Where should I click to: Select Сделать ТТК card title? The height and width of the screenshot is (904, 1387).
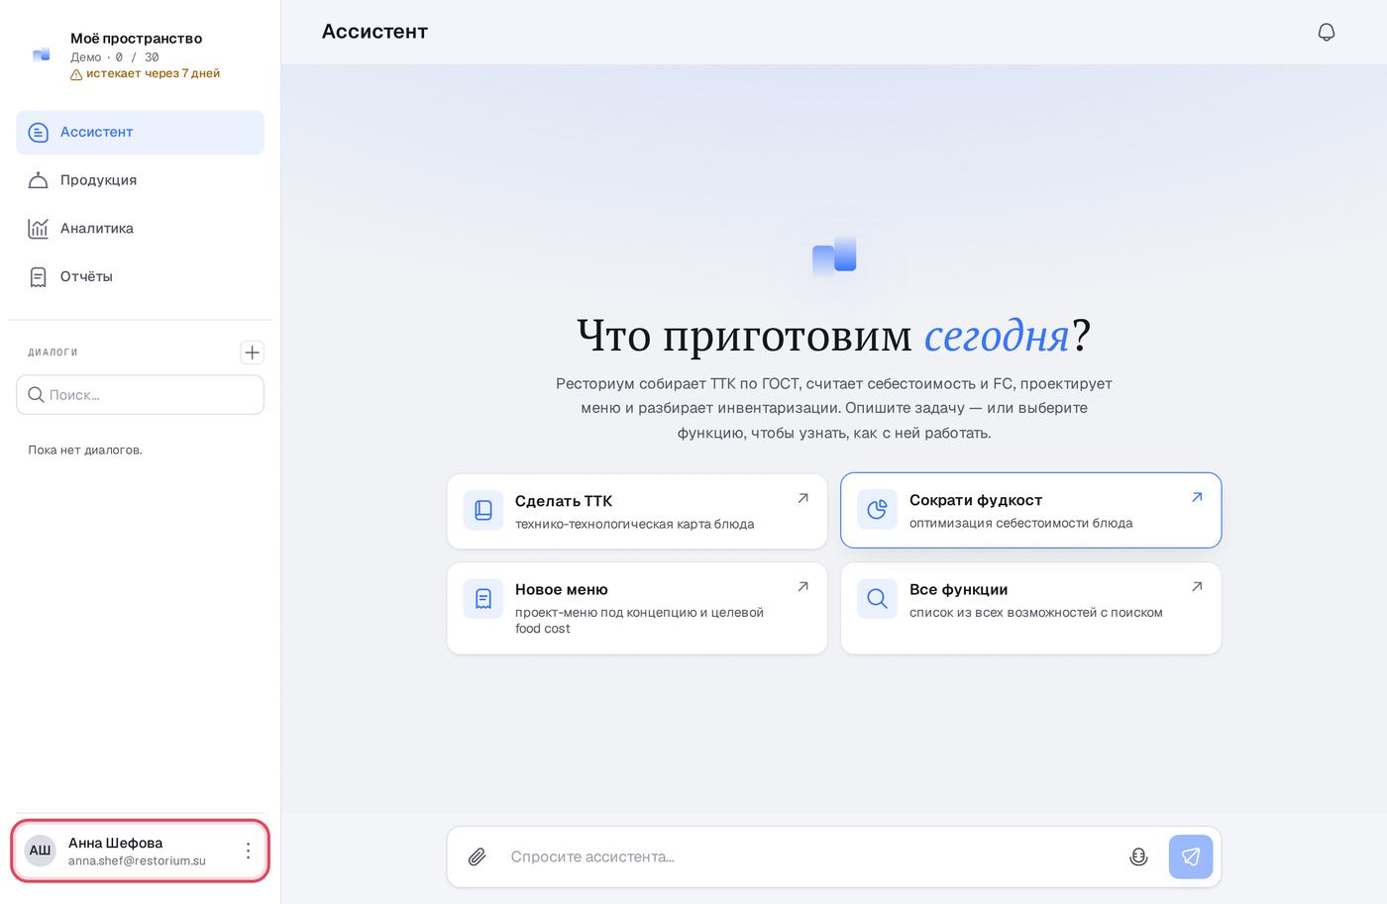point(564,501)
